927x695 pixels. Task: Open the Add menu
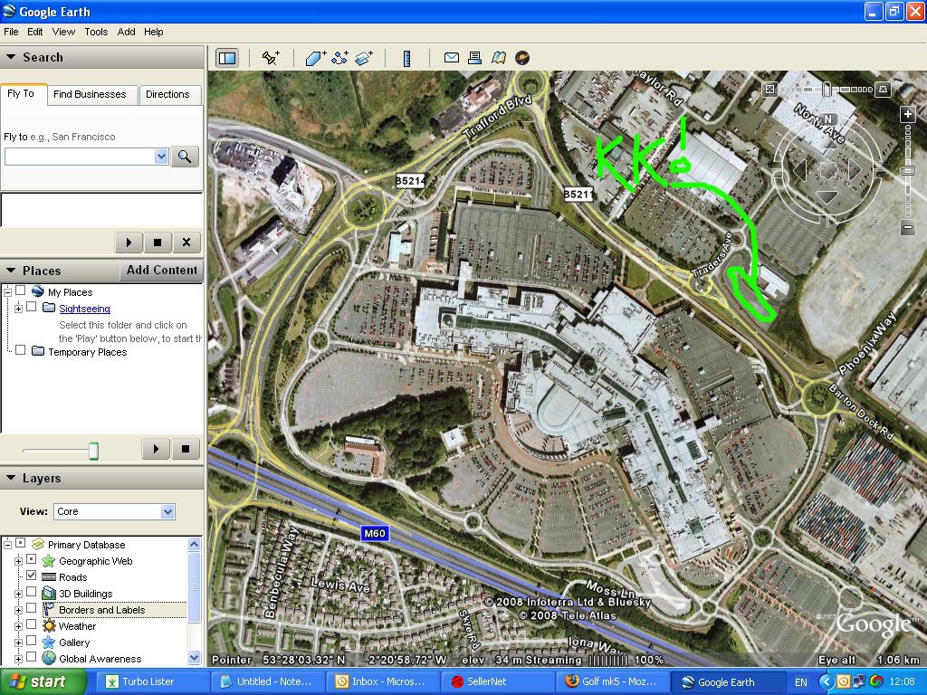126,32
